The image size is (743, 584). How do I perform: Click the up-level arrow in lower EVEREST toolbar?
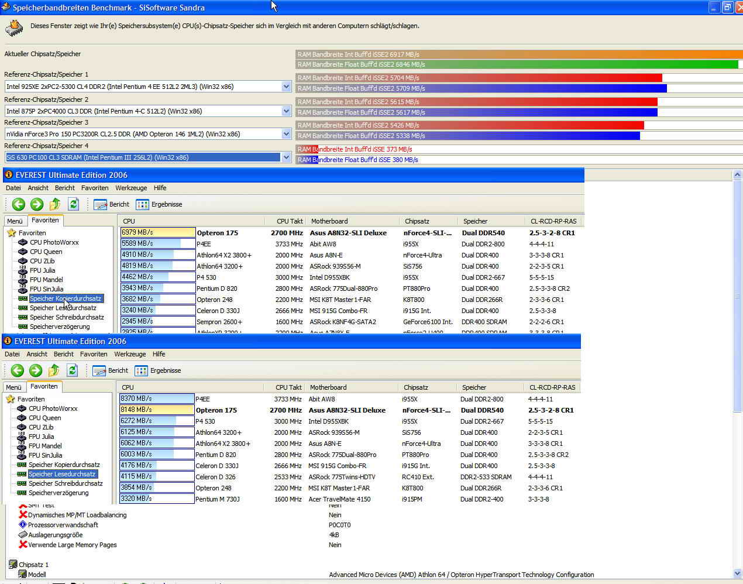pos(54,370)
